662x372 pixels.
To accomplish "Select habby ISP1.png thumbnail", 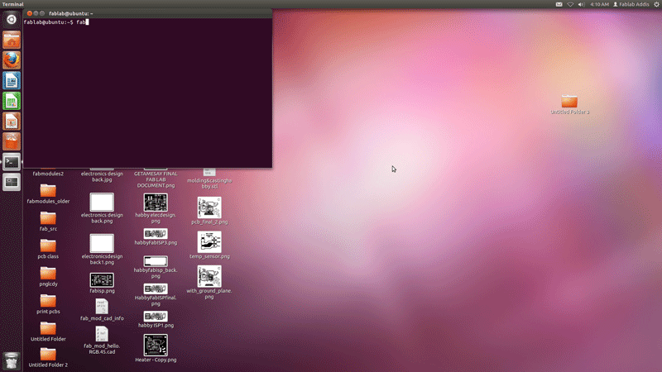I will pyautogui.click(x=156, y=317).
